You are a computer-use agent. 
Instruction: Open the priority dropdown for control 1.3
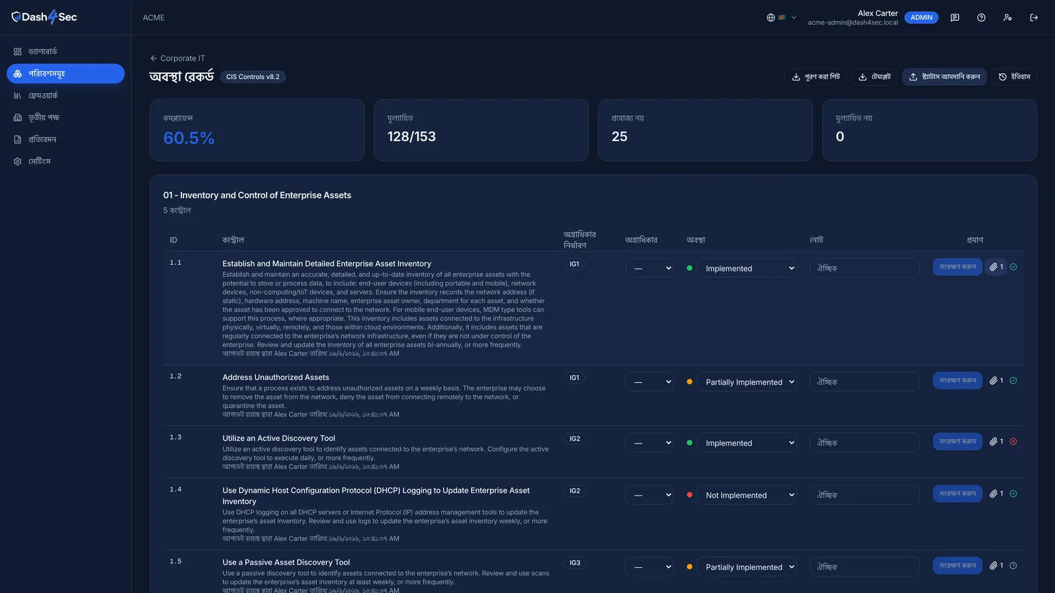click(x=649, y=443)
